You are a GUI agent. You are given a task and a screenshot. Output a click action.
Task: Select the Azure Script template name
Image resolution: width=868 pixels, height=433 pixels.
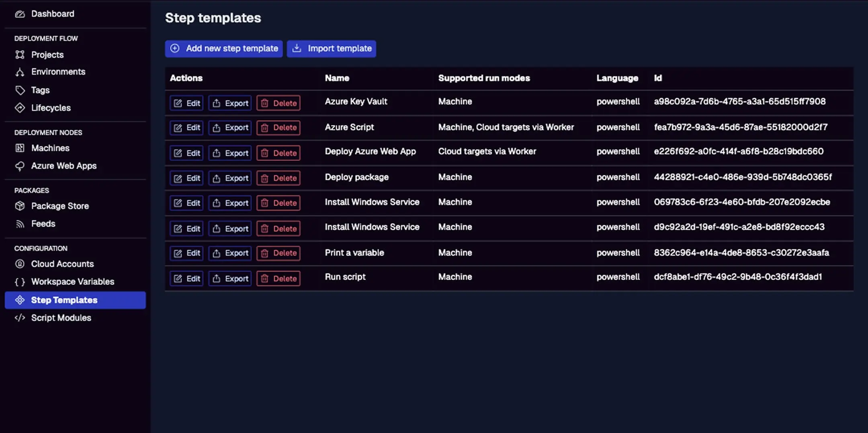tap(349, 127)
